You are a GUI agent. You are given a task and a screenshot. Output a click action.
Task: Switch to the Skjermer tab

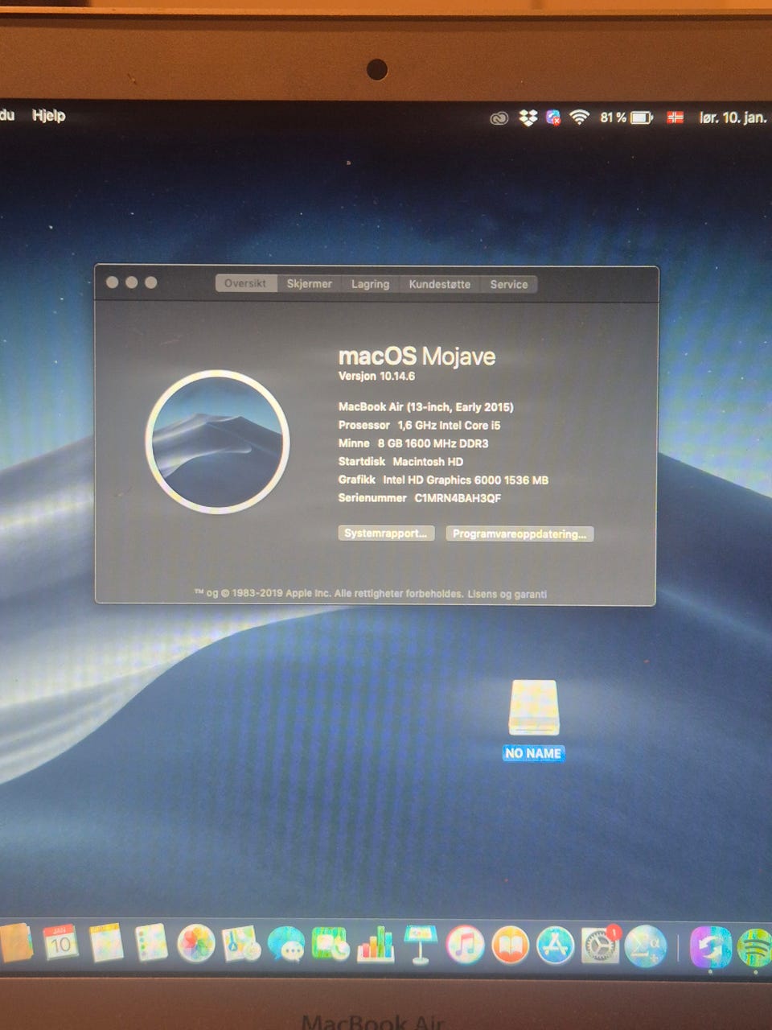coord(310,283)
